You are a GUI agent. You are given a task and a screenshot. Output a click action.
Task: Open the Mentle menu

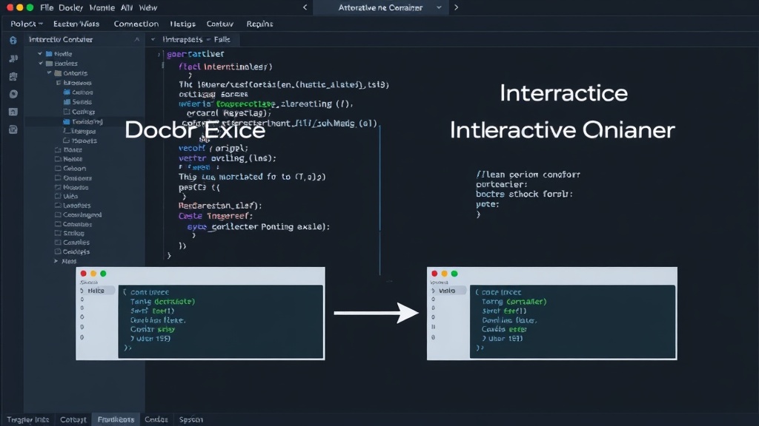coord(102,7)
